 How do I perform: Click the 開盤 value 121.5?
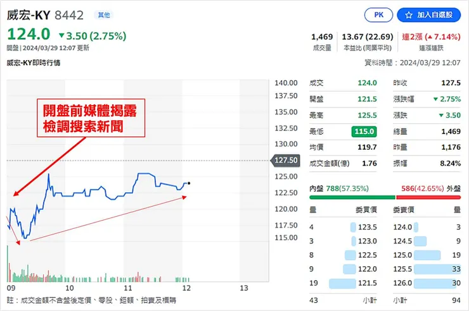(367, 99)
